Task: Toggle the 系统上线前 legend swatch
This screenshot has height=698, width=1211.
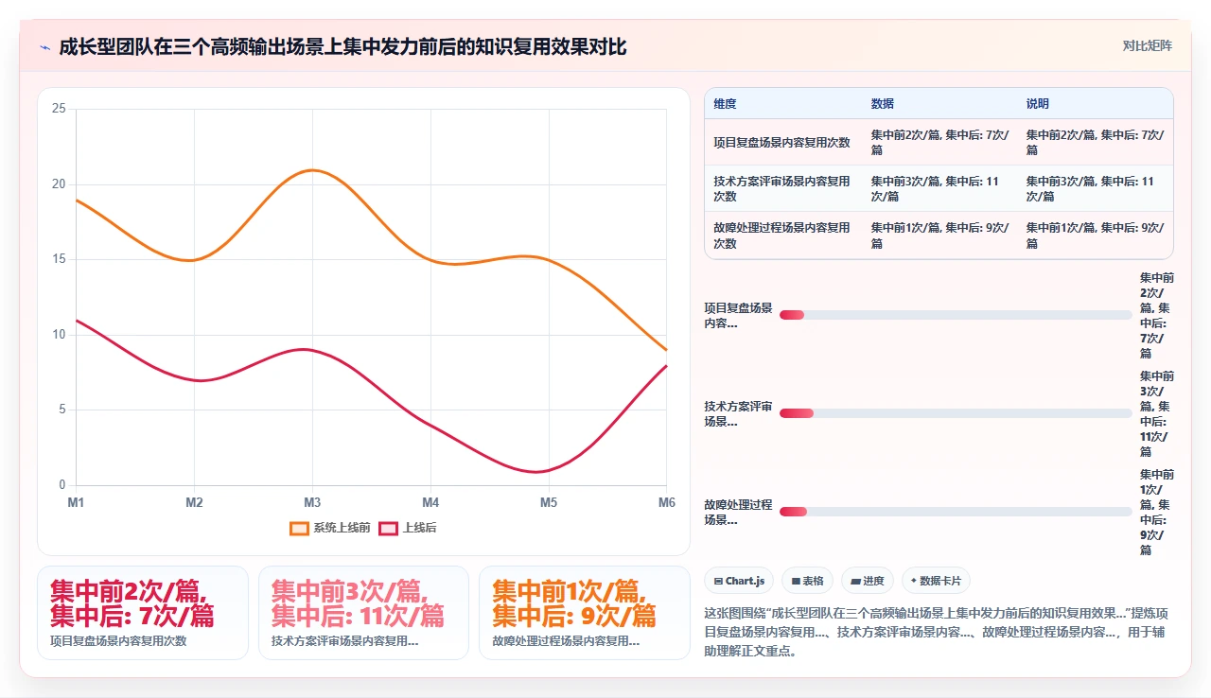Action: pos(300,528)
